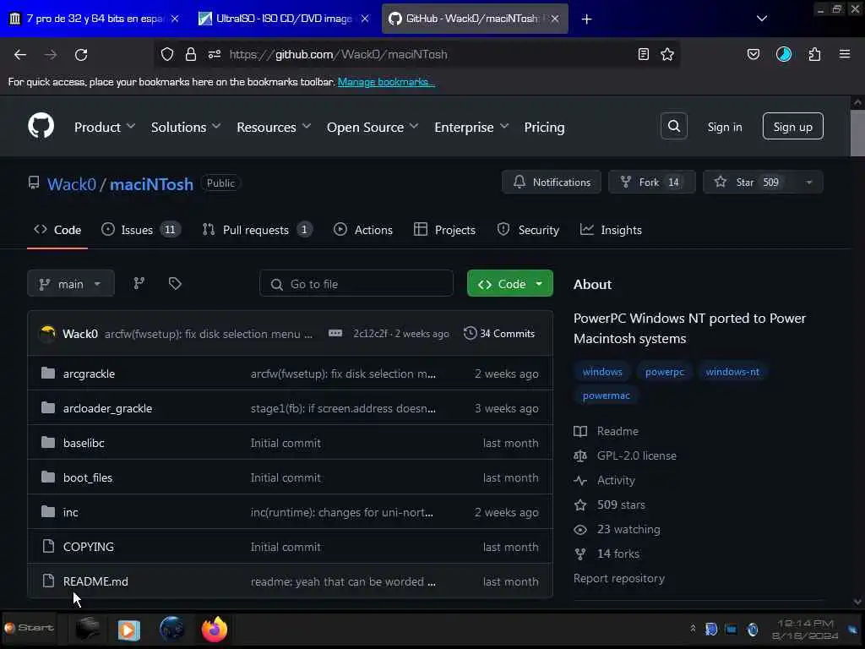This screenshot has width=865, height=649.
Task: Click the Sign up button
Action: [792, 127]
